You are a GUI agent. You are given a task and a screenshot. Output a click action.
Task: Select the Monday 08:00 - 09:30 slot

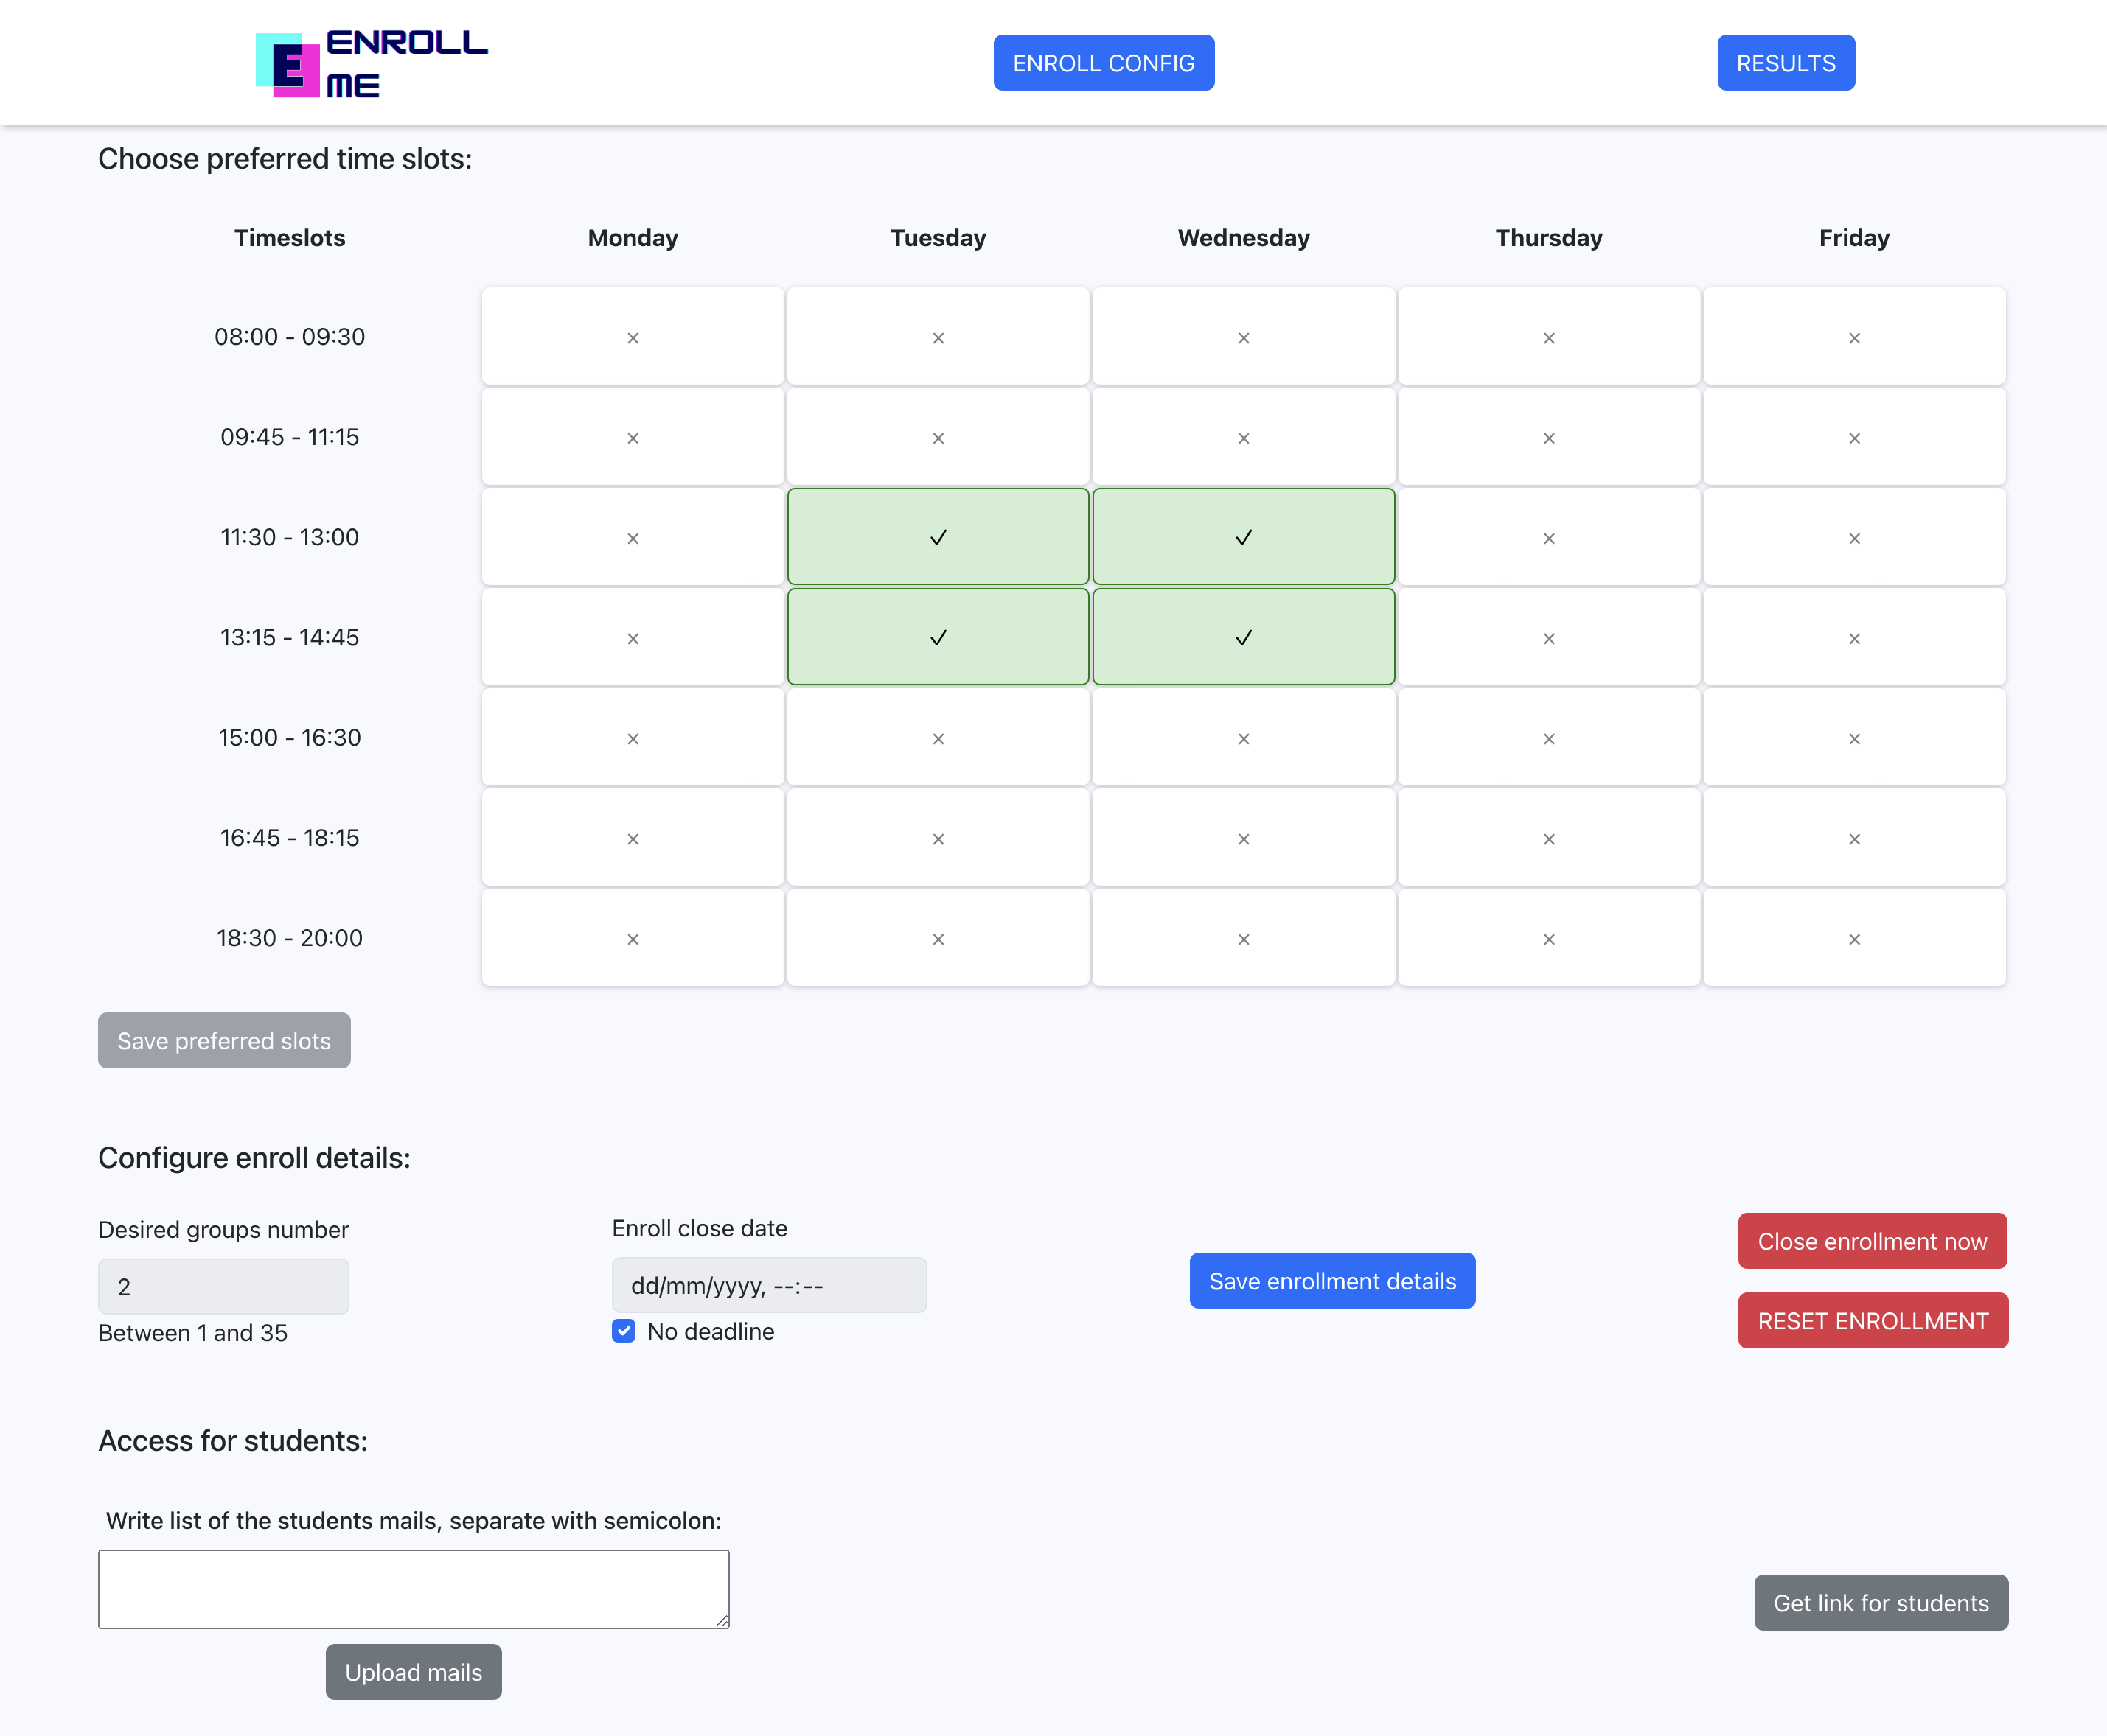coord(633,337)
